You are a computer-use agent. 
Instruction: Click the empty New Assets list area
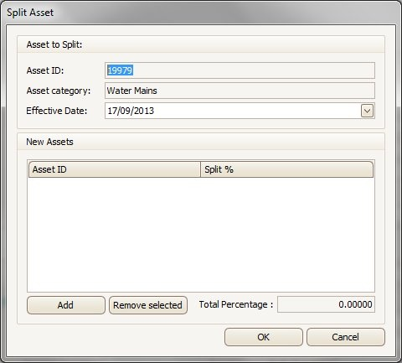[x=201, y=235]
